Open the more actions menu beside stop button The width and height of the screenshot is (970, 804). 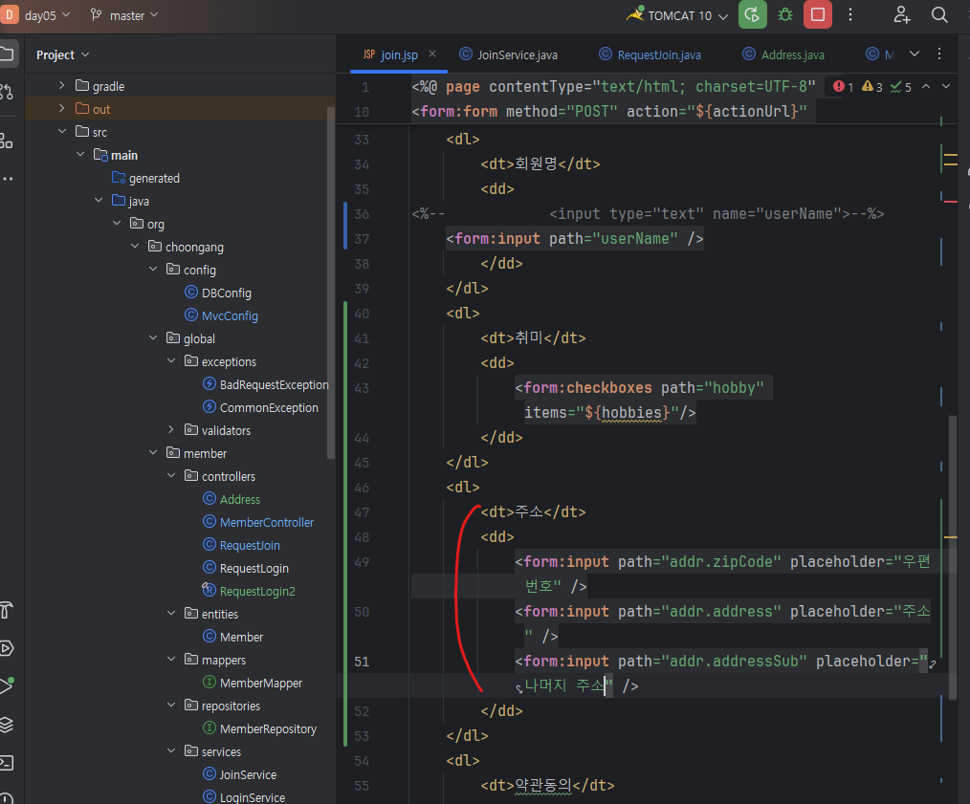(850, 15)
